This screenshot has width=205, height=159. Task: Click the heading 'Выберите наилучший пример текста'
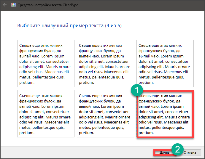60,25
